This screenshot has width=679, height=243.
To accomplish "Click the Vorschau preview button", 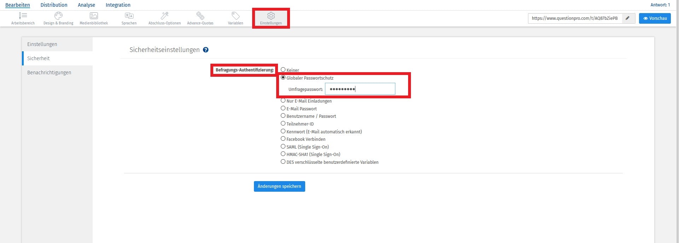I will (655, 18).
